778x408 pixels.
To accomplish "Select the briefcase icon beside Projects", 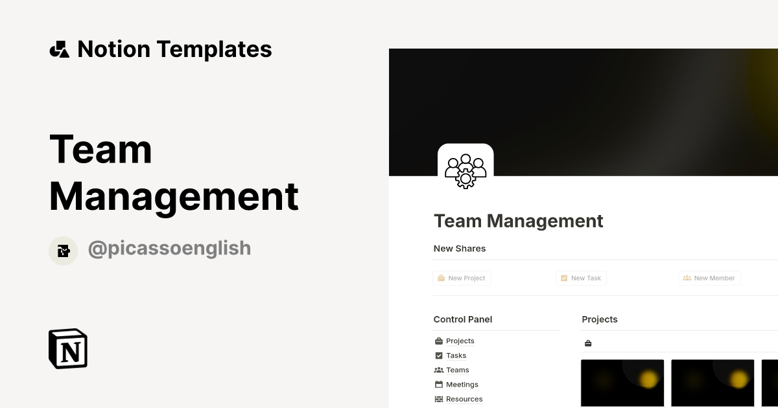I will tap(438, 341).
